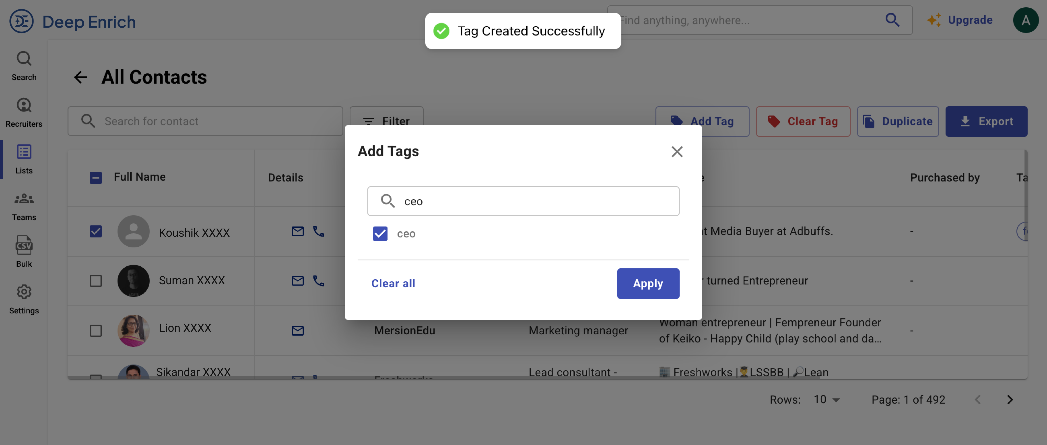Go to next page of contacts

coord(1010,400)
